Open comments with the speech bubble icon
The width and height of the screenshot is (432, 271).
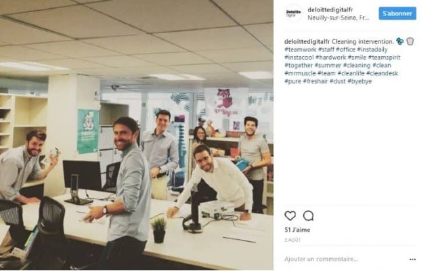308,215
